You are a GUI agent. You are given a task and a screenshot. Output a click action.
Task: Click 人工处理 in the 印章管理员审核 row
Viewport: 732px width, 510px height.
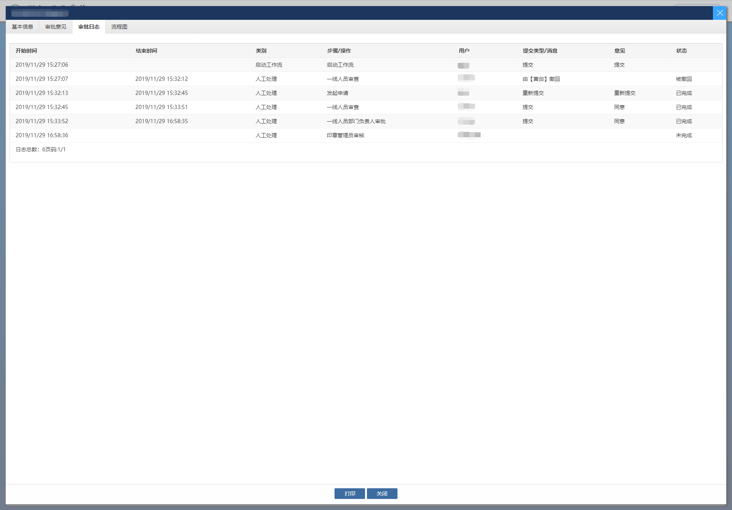[x=266, y=135]
